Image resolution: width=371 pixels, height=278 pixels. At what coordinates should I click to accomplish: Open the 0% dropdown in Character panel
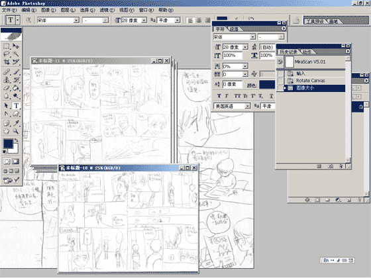coord(245,66)
